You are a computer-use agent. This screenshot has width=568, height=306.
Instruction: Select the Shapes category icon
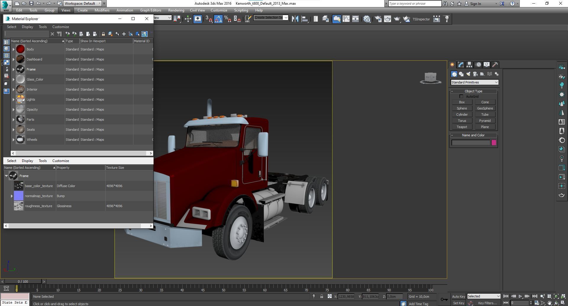click(461, 74)
